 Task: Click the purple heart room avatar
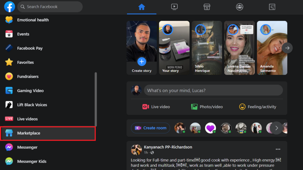210,128
